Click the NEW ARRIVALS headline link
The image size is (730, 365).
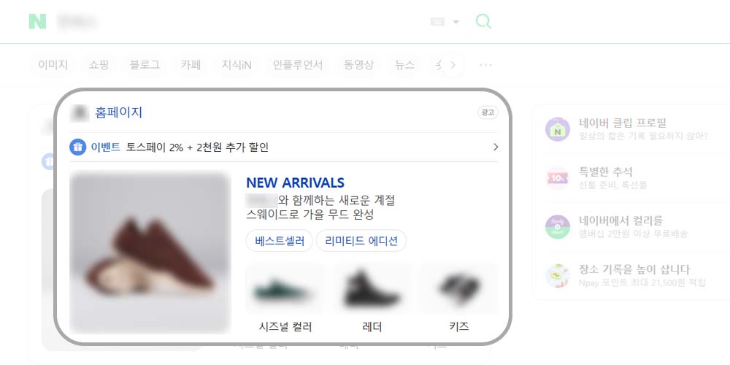pos(295,182)
